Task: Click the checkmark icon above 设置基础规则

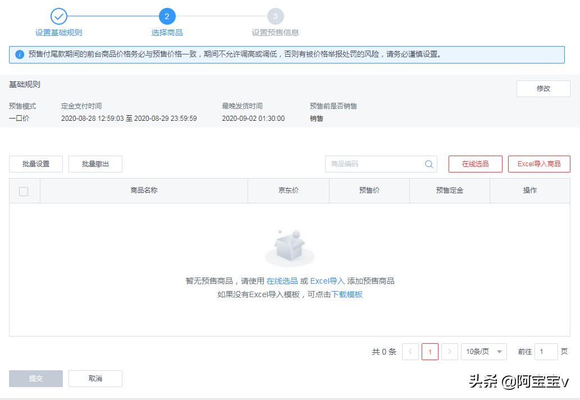Action: 60,16
